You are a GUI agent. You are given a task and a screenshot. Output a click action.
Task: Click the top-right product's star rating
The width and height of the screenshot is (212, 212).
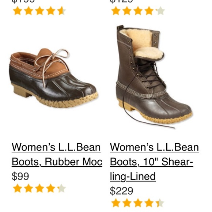[x=138, y=11]
